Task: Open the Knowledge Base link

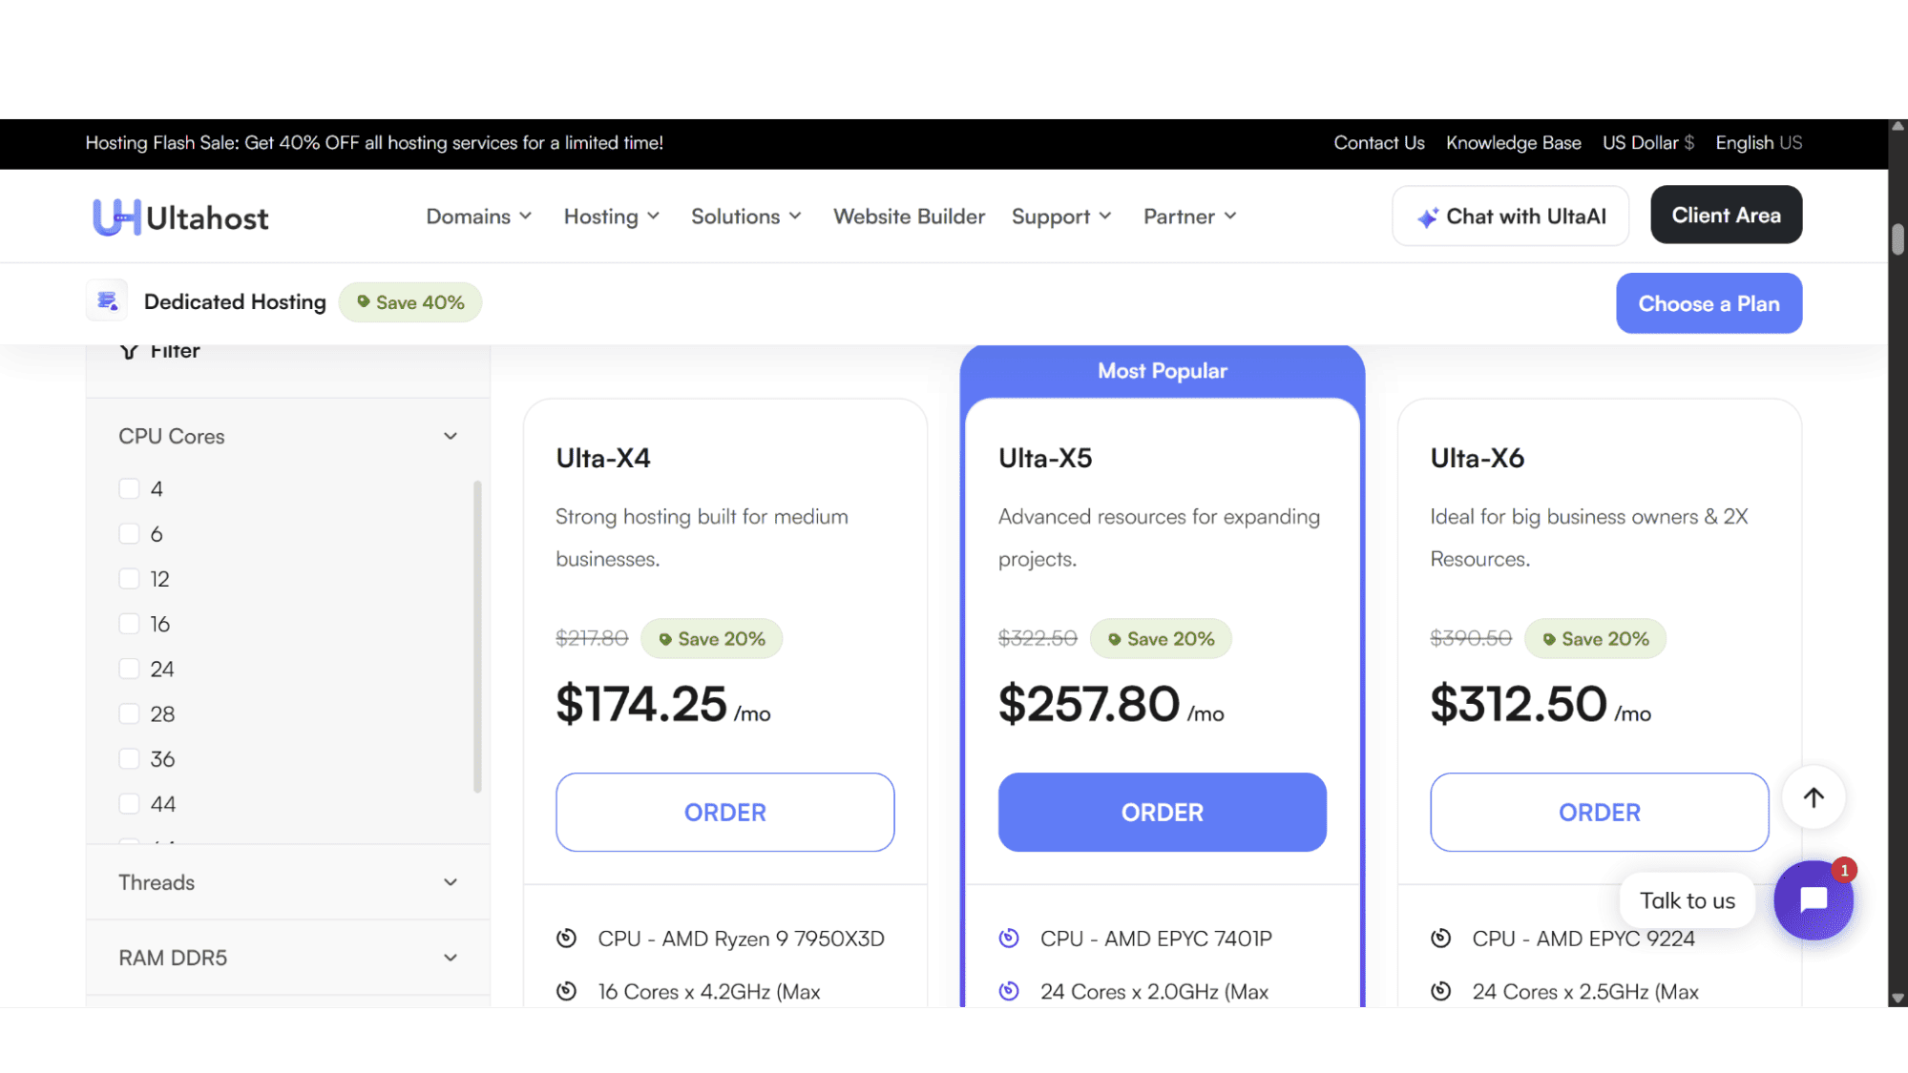Action: (x=1514, y=142)
